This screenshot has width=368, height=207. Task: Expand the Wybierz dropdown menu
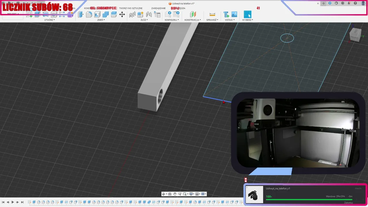248,20
